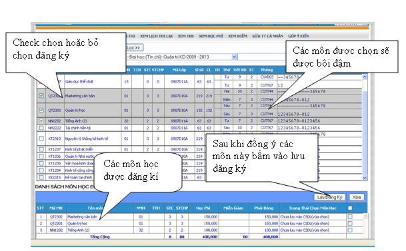Uncheck the Tiếng Anh (2) course checkbox

click(41, 121)
